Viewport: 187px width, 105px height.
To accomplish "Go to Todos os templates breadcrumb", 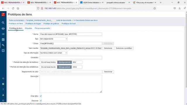I will [16, 20].
